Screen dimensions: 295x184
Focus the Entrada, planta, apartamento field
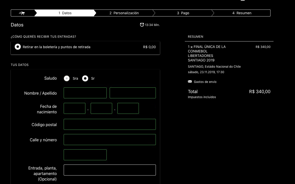pyautogui.click(x=110, y=170)
